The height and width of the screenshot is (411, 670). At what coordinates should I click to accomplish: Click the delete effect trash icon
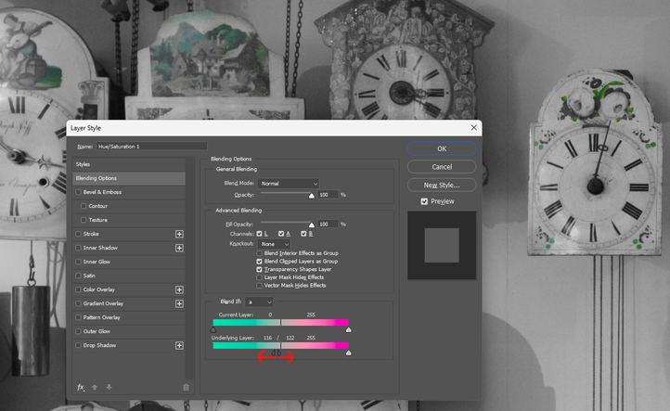(186, 387)
